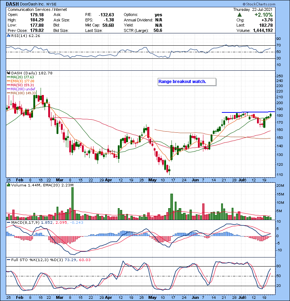This screenshot has width=290, height=301.
Task: Click the 250 price axis label
Action: click(279, 76)
